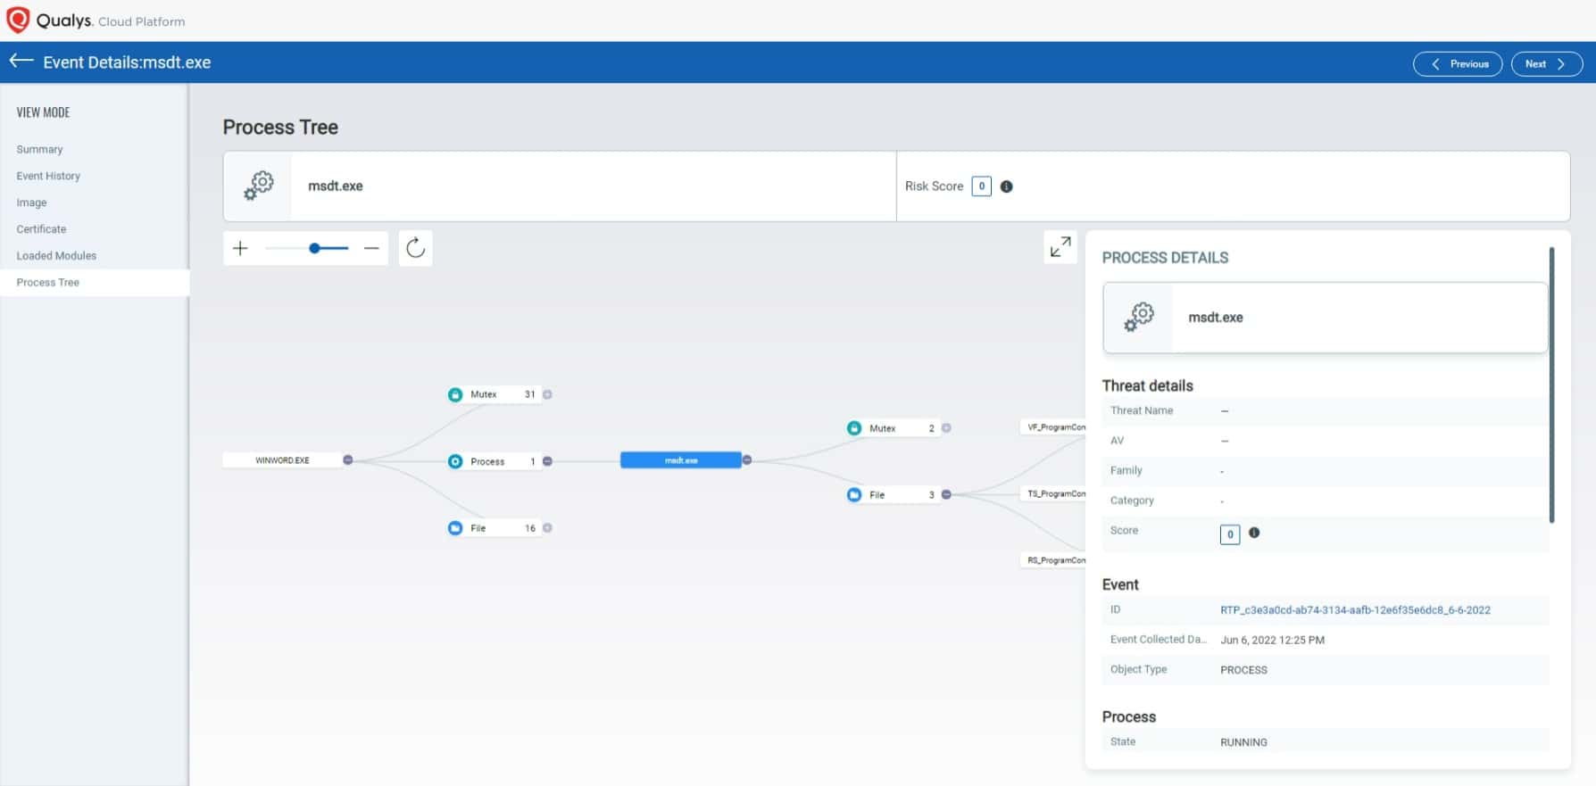Click the 'RUNNING' state value
Screen dimensions: 1596x786
(x=1243, y=742)
